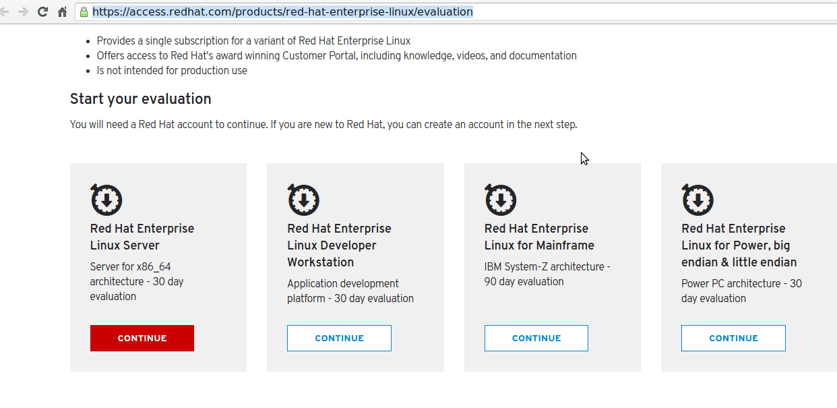Screen dimensions: 837x408
Task: Continue with Linux Developer Workstation evaluation
Action: pyautogui.click(x=339, y=338)
